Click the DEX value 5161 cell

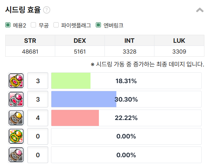tap(80, 51)
